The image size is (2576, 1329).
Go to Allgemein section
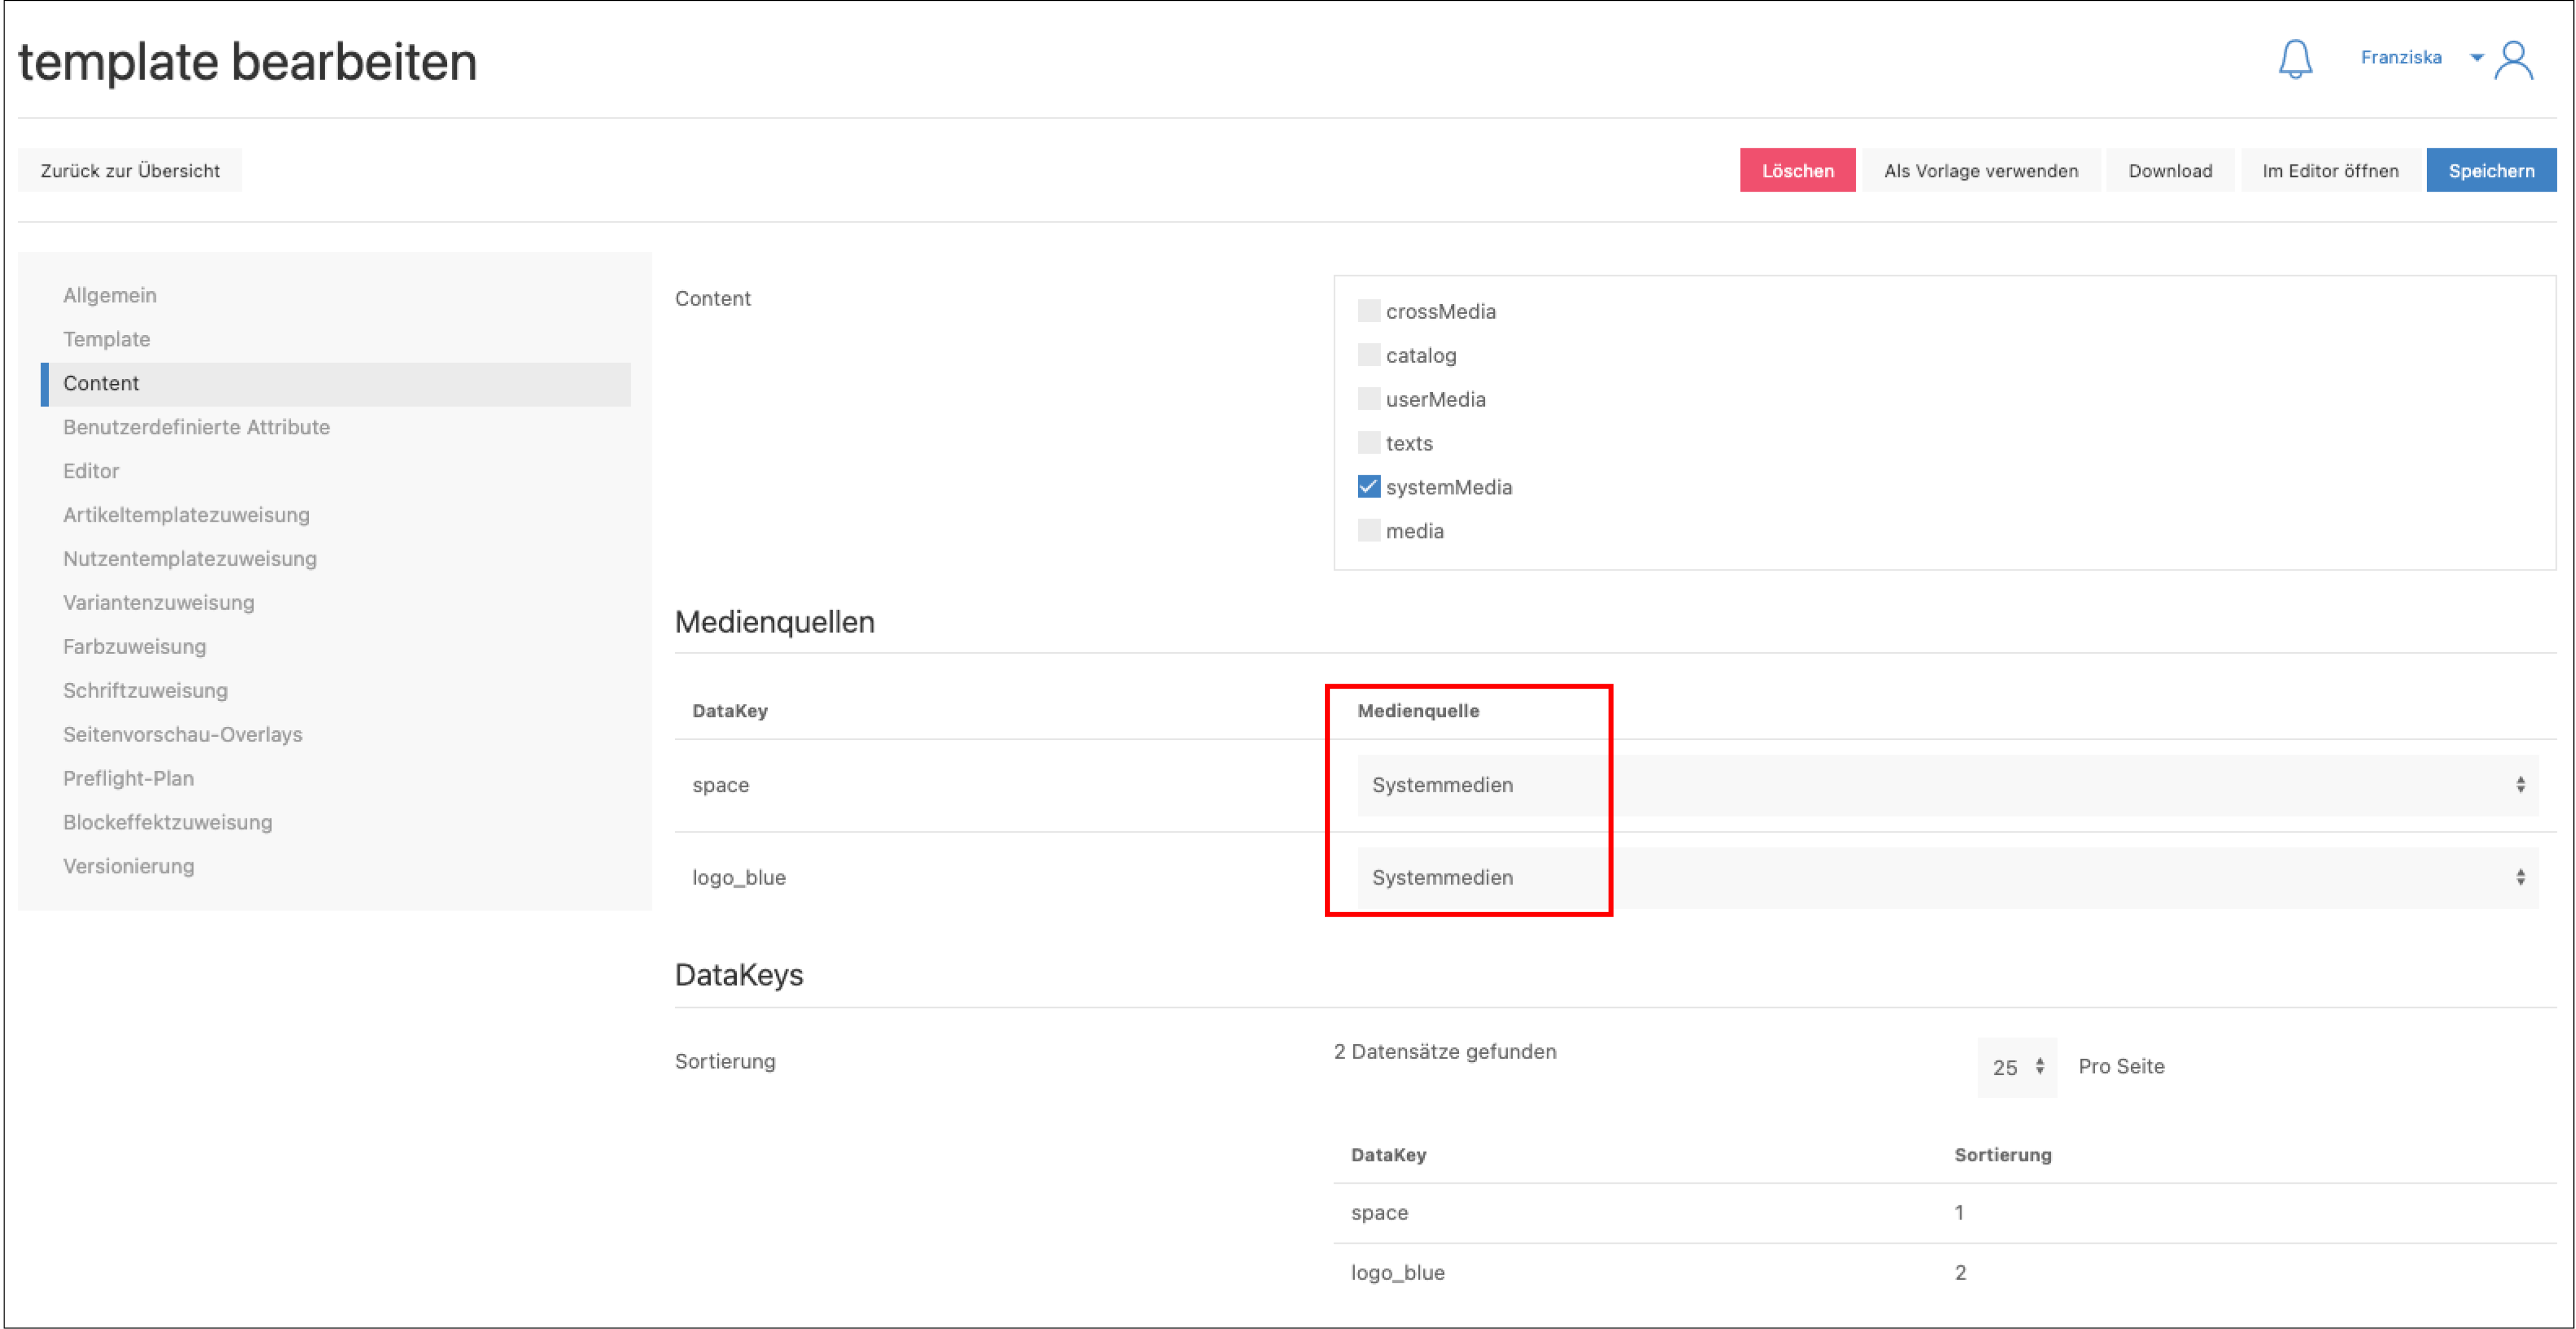[x=109, y=295]
